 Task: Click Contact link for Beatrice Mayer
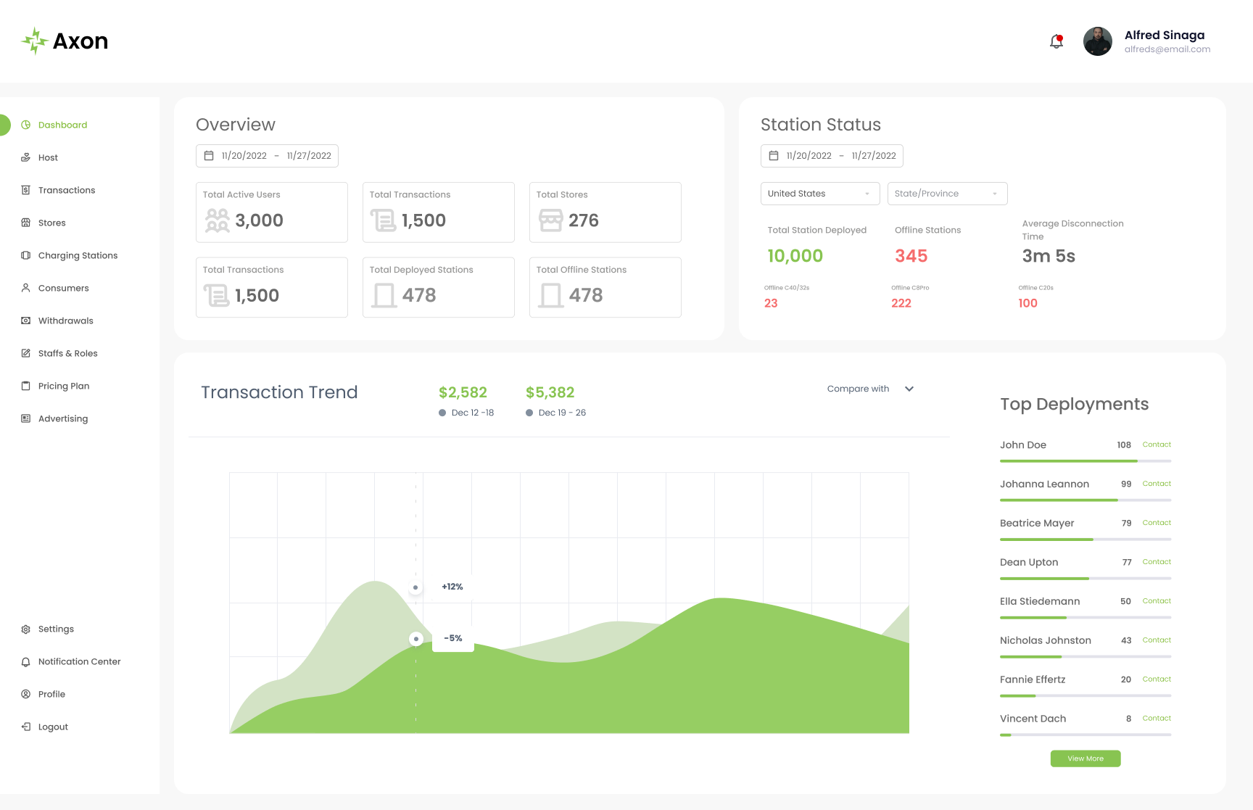coord(1157,523)
